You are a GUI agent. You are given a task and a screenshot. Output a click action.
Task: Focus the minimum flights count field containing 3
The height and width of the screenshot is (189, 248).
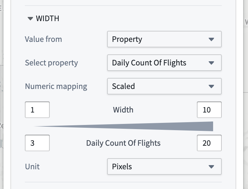pyautogui.click(x=37, y=143)
